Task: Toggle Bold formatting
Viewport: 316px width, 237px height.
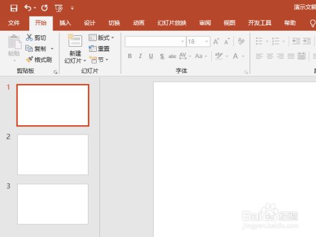Action: point(130,56)
